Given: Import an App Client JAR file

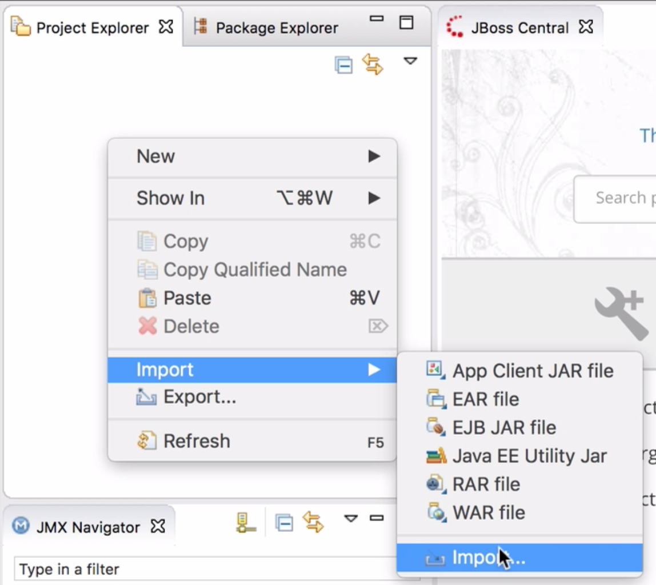Looking at the screenshot, I should pos(532,371).
